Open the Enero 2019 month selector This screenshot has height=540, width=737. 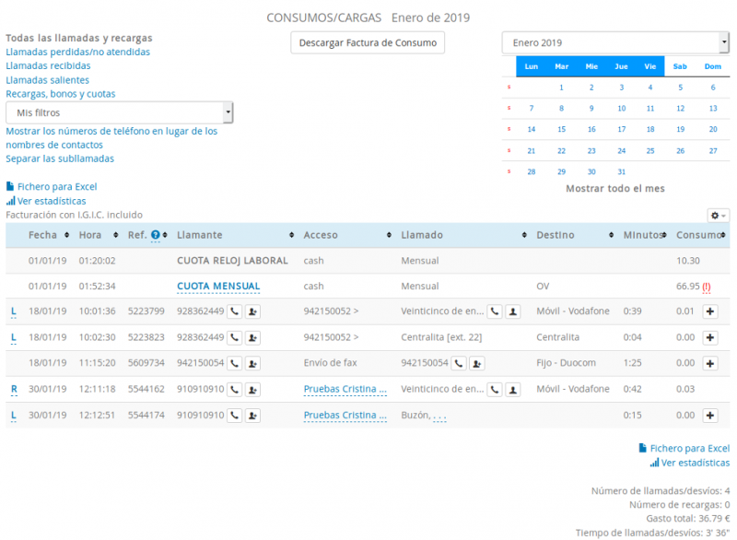tap(614, 41)
